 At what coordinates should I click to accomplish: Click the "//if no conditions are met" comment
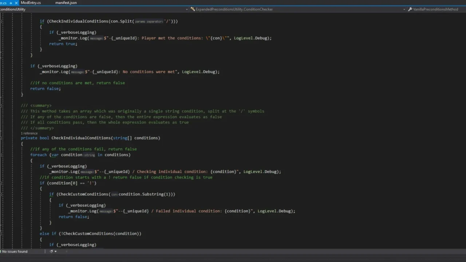click(x=78, y=83)
